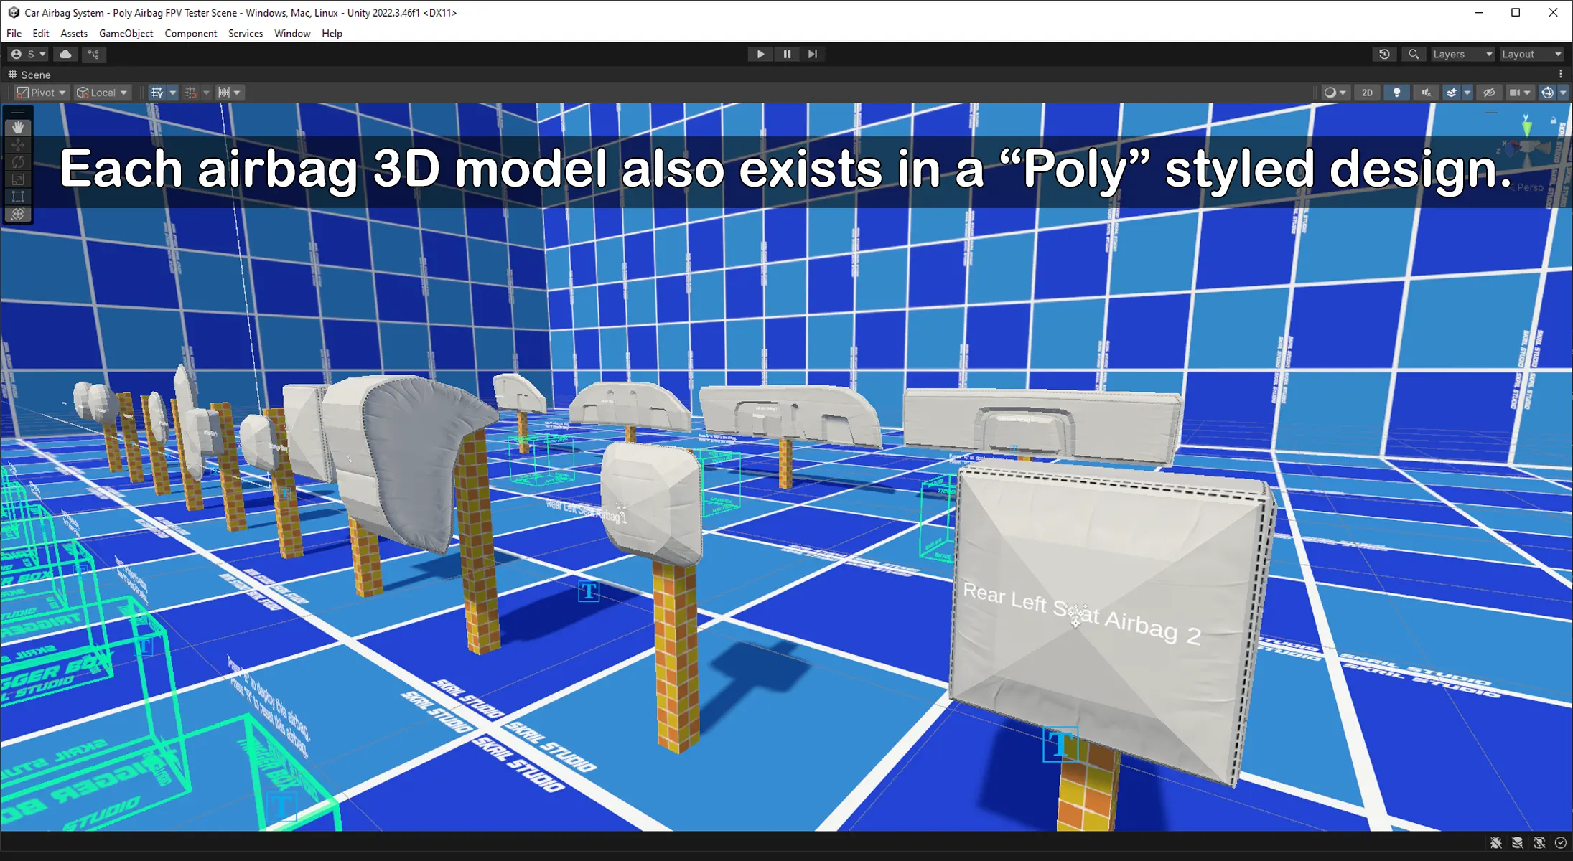1573x861 pixels.
Task: Click the Persp projection label
Action: 1529,187
